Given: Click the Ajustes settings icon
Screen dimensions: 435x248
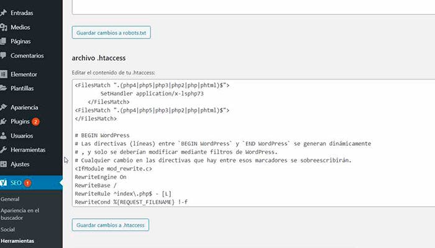Looking at the screenshot, I should point(4,164).
